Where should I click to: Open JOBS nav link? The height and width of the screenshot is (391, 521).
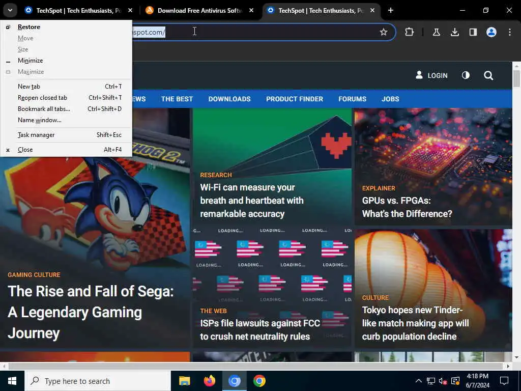[390, 99]
